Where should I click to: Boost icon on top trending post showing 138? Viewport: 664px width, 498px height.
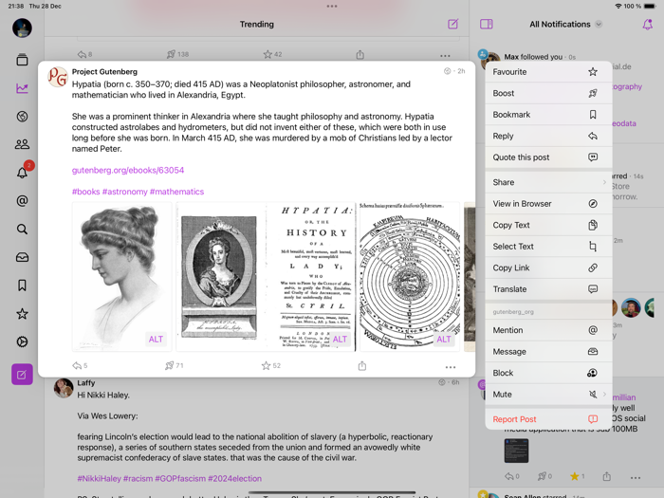[171, 54]
